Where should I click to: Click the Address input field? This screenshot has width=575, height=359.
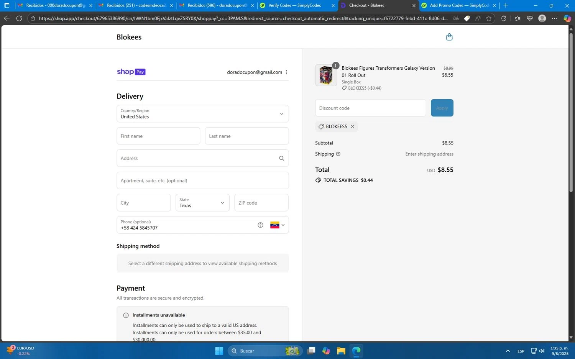(202, 158)
